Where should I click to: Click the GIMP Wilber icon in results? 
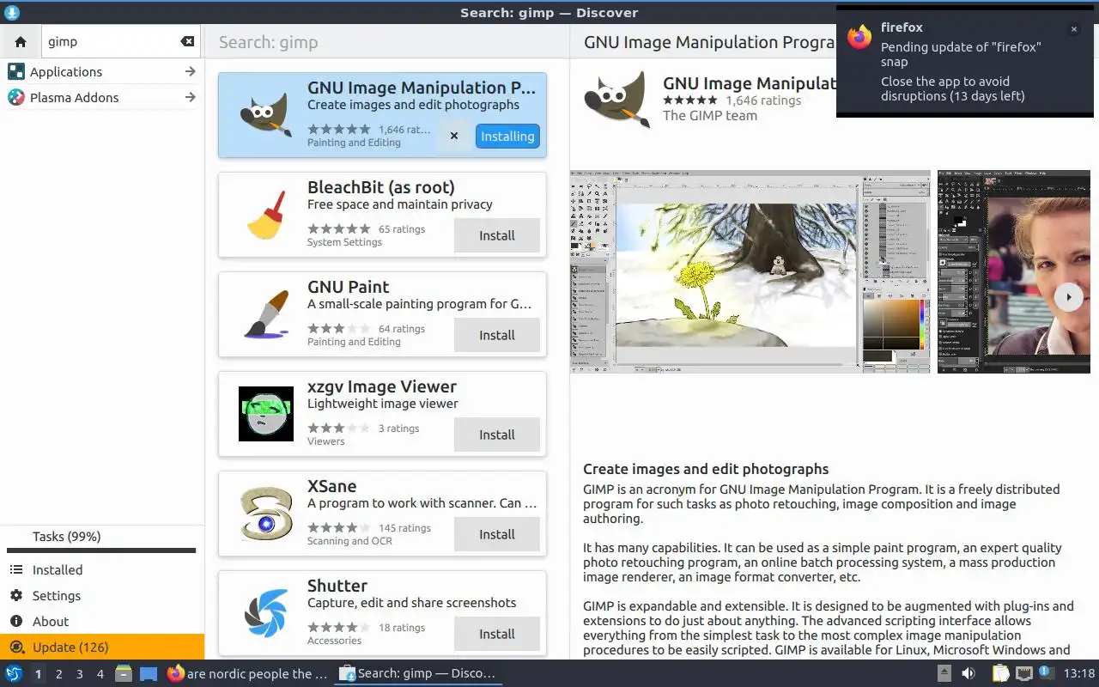pos(265,114)
